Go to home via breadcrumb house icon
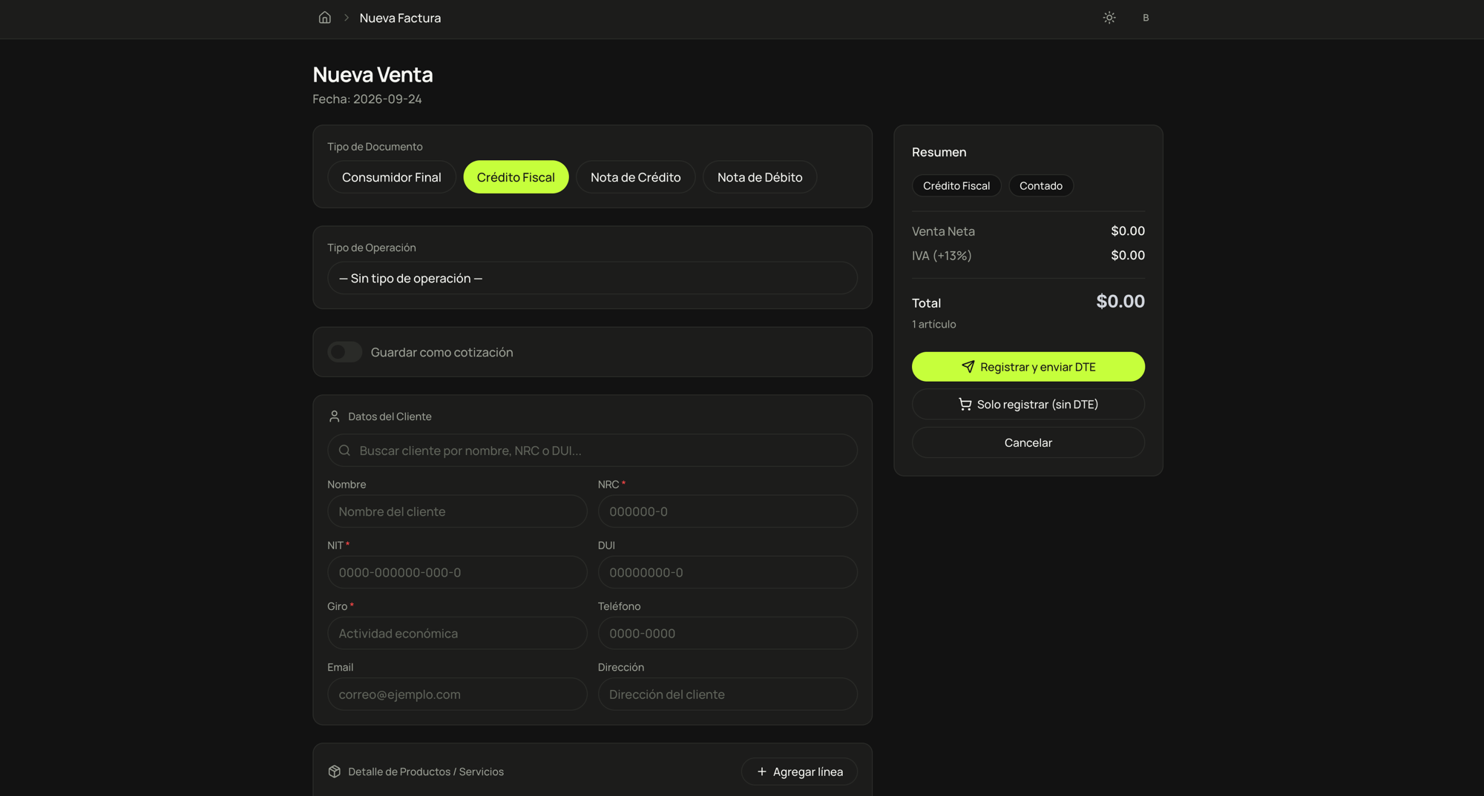The image size is (1484, 796). (x=324, y=17)
